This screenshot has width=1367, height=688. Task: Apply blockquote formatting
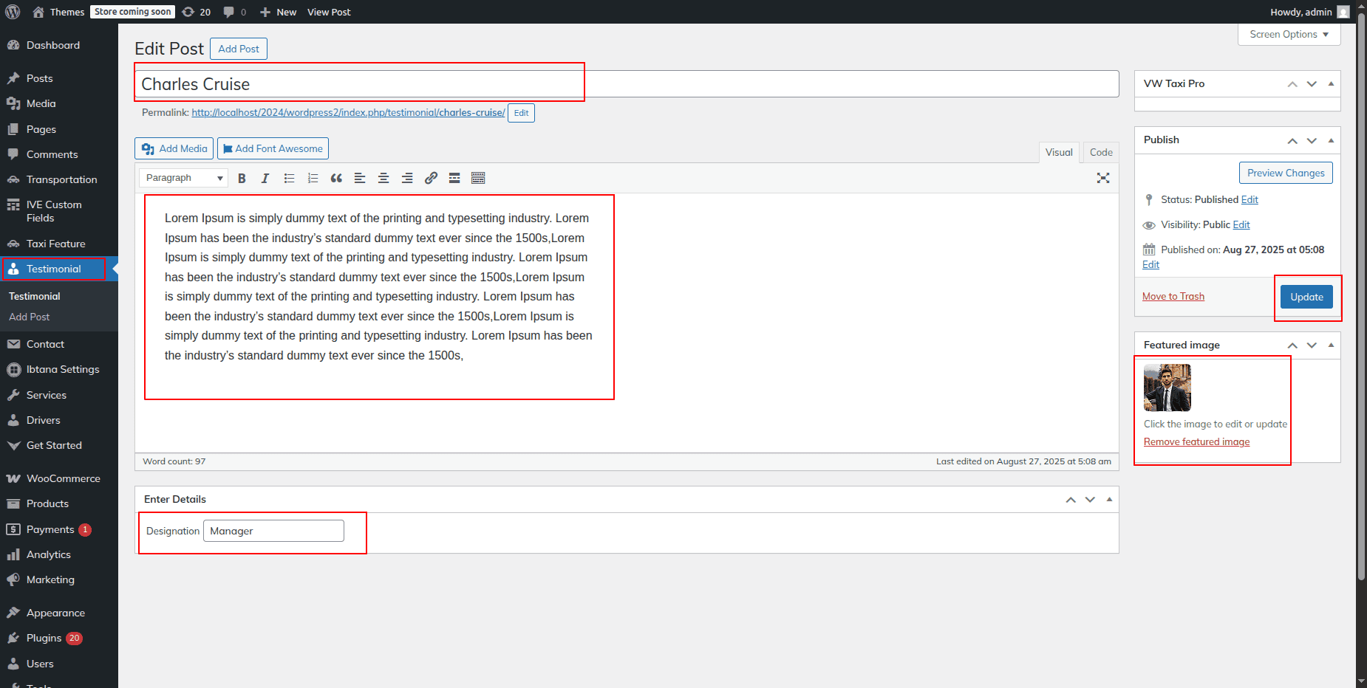coord(336,178)
